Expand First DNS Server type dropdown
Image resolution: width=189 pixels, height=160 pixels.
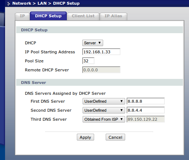coord(104,101)
